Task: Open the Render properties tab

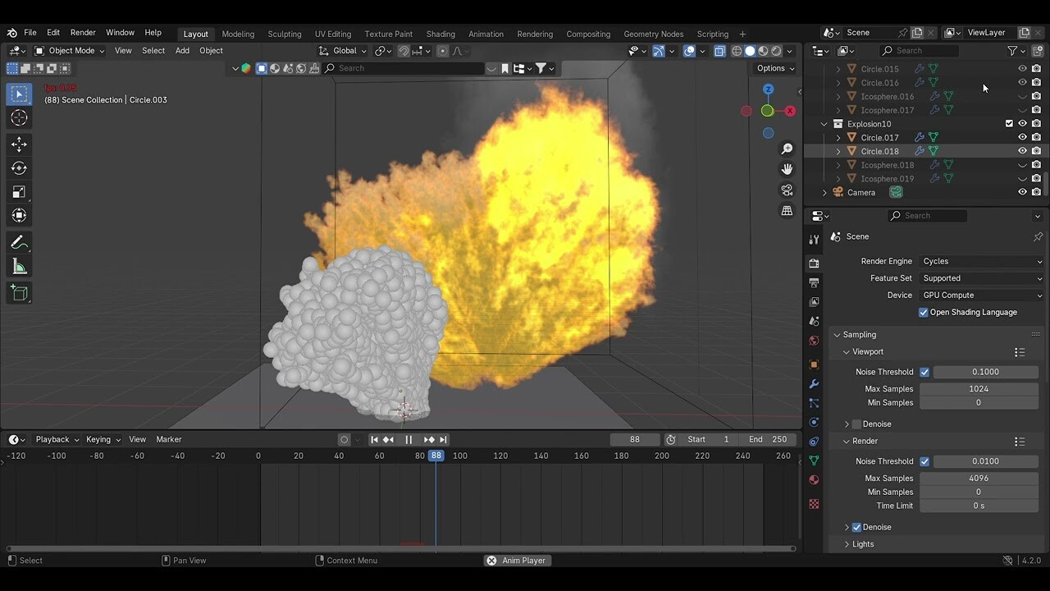Action: pos(813,263)
